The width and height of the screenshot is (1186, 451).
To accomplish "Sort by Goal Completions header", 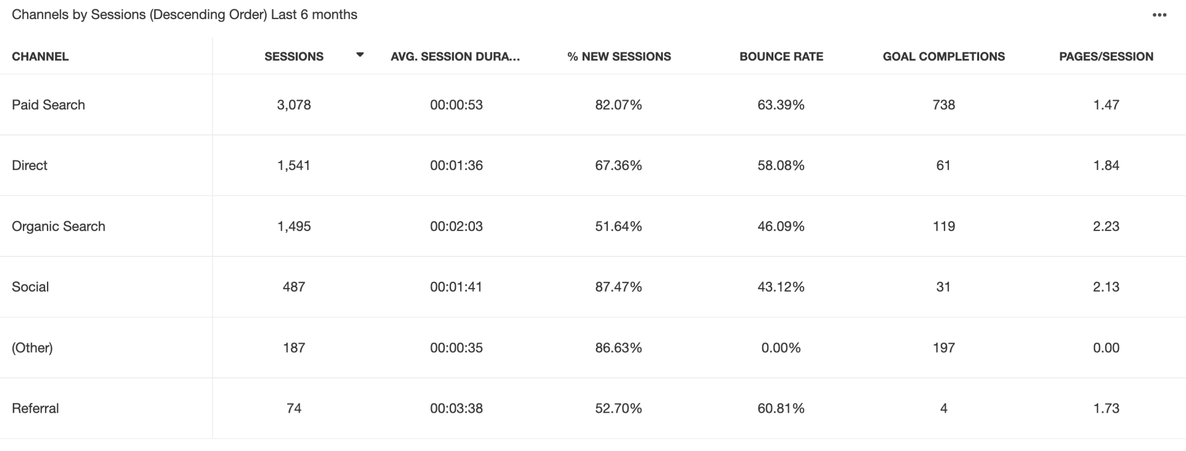I will click(944, 56).
